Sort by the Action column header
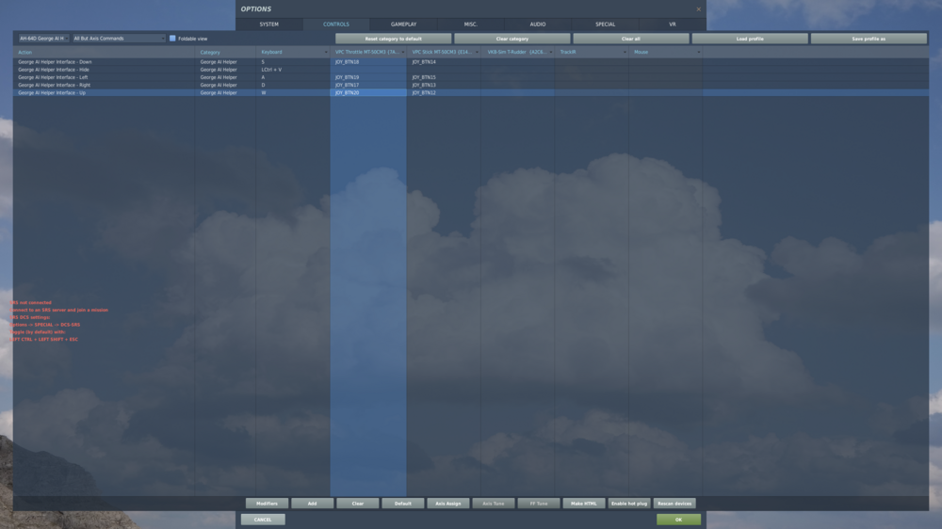The image size is (942, 529). (104, 52)
